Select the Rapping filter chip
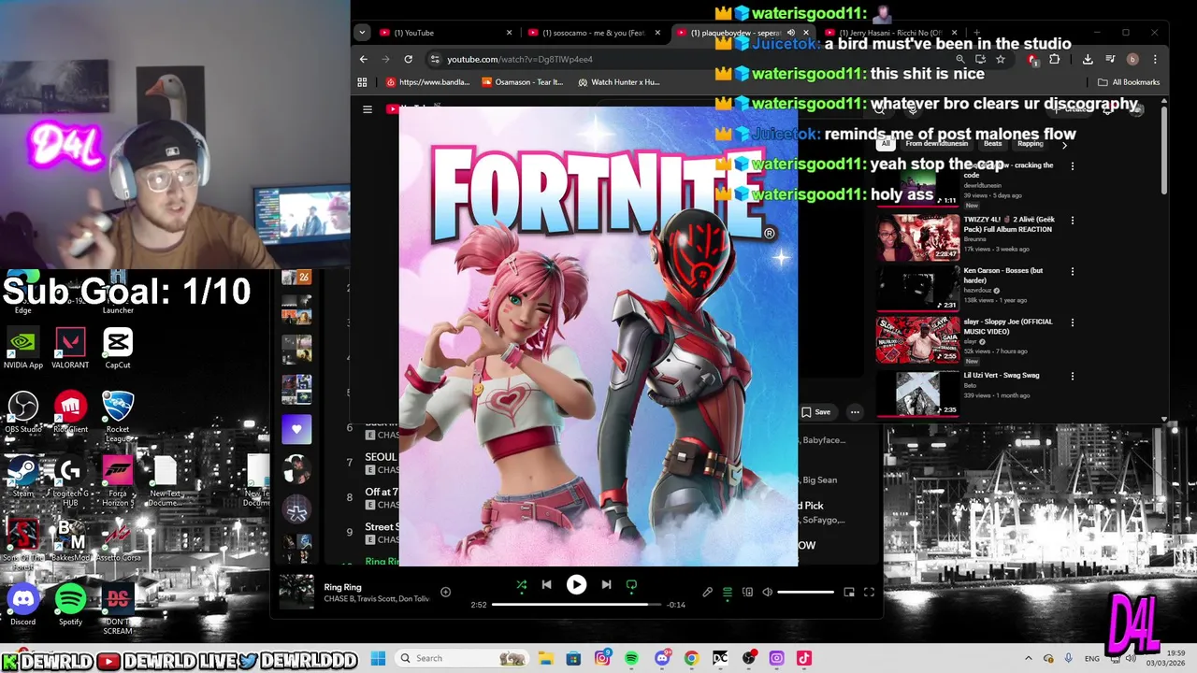Screen dimensions: 1197x673 [1030, 144]
